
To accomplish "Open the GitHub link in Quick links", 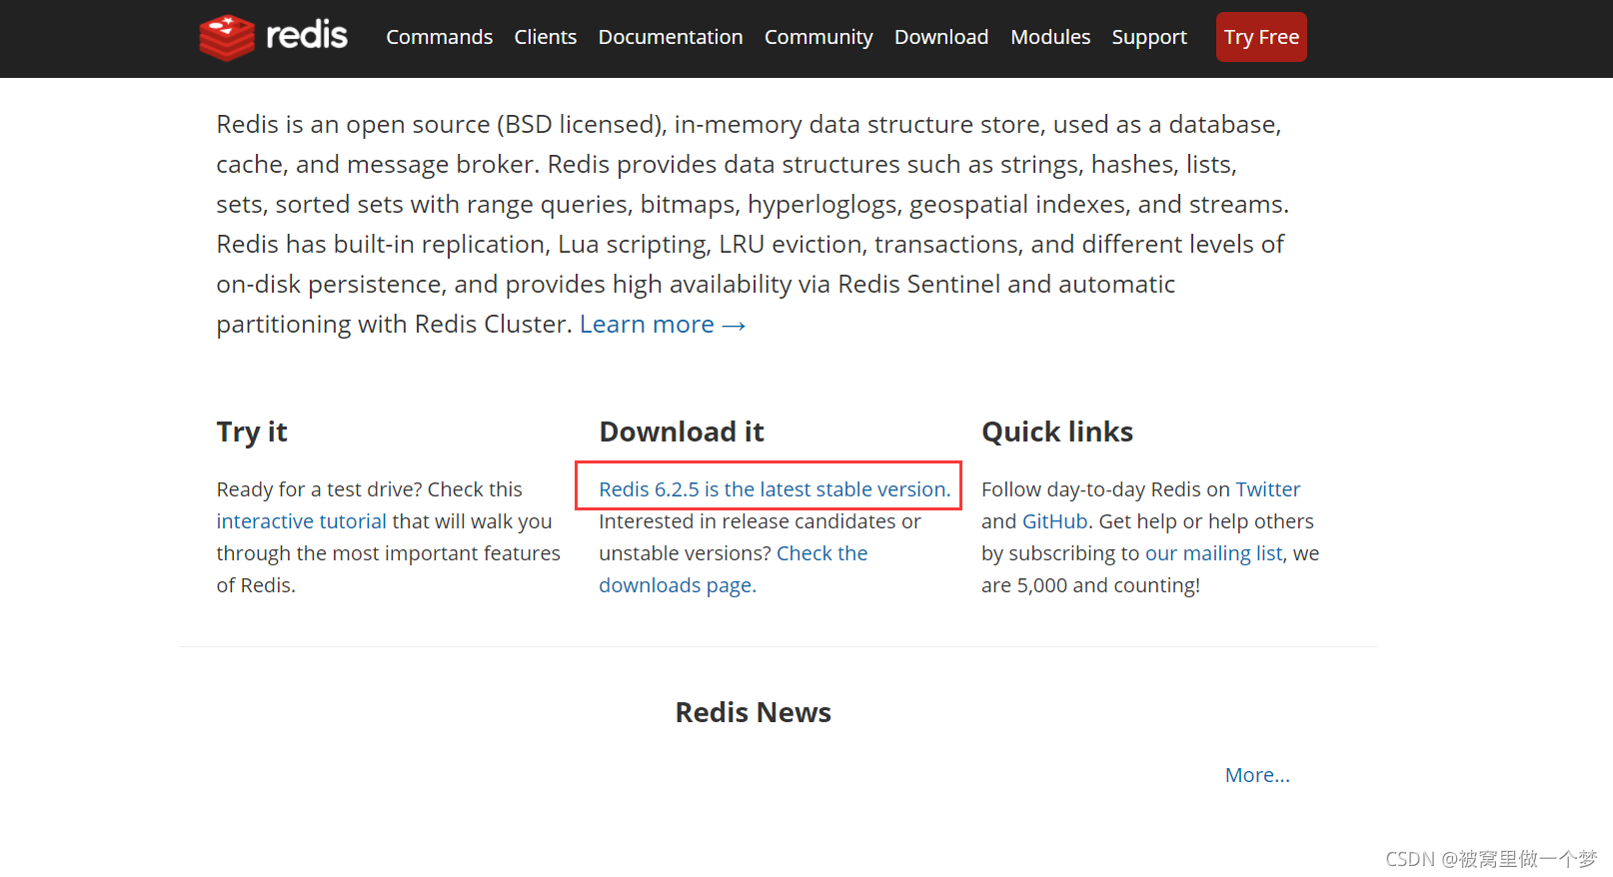I will pos(1054,521).
